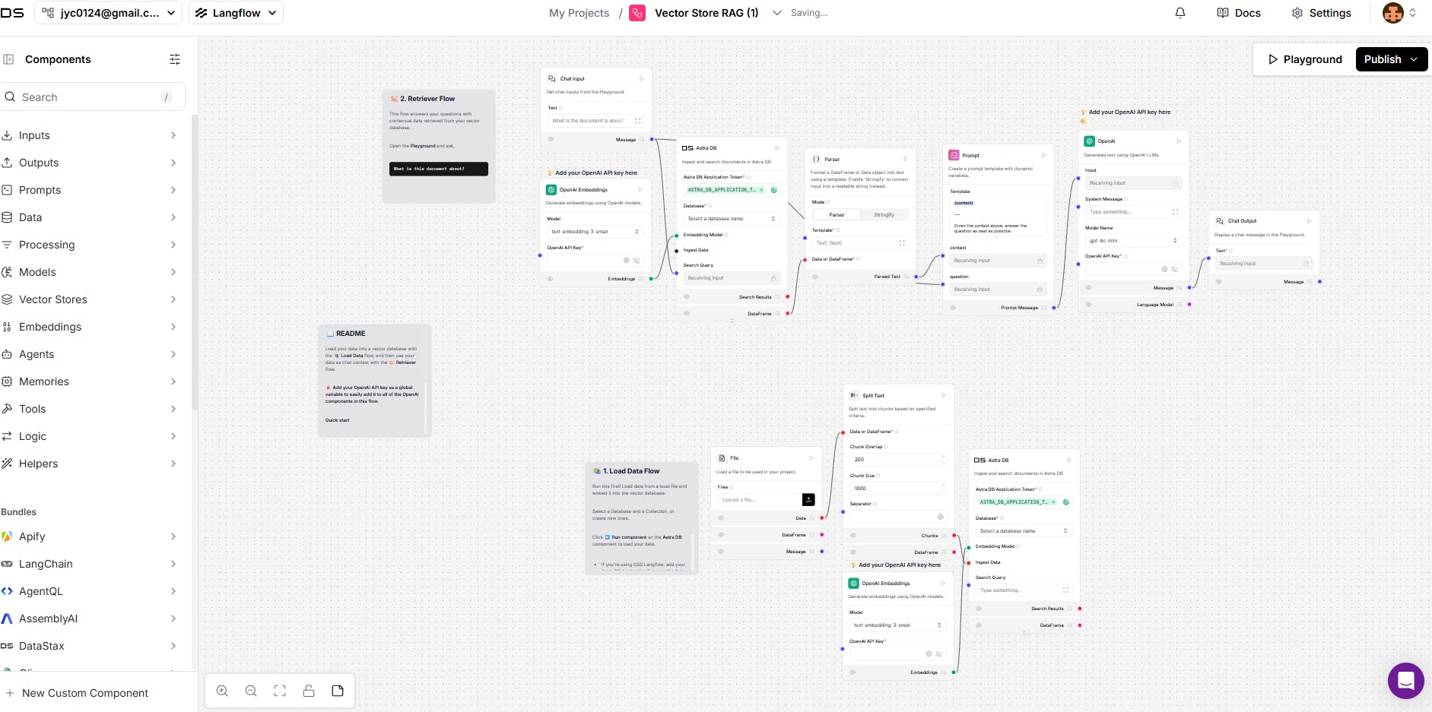Click the user avatar in the header
Screen dimensions: 1432x712
(x=1393, y=13)
